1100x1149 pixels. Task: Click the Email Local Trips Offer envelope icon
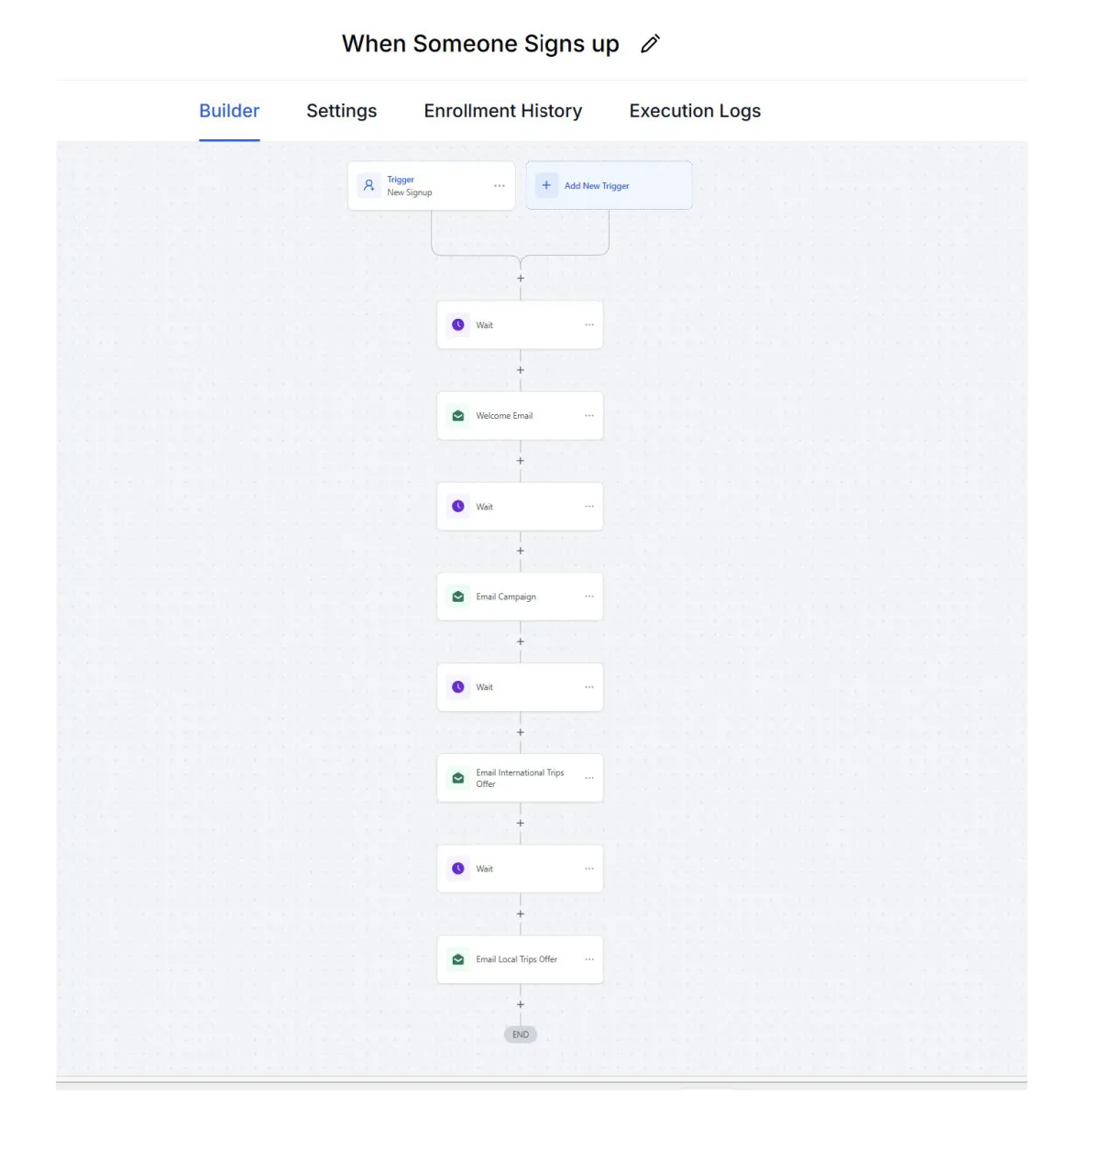pyautogui.click(x=458, y=959)
